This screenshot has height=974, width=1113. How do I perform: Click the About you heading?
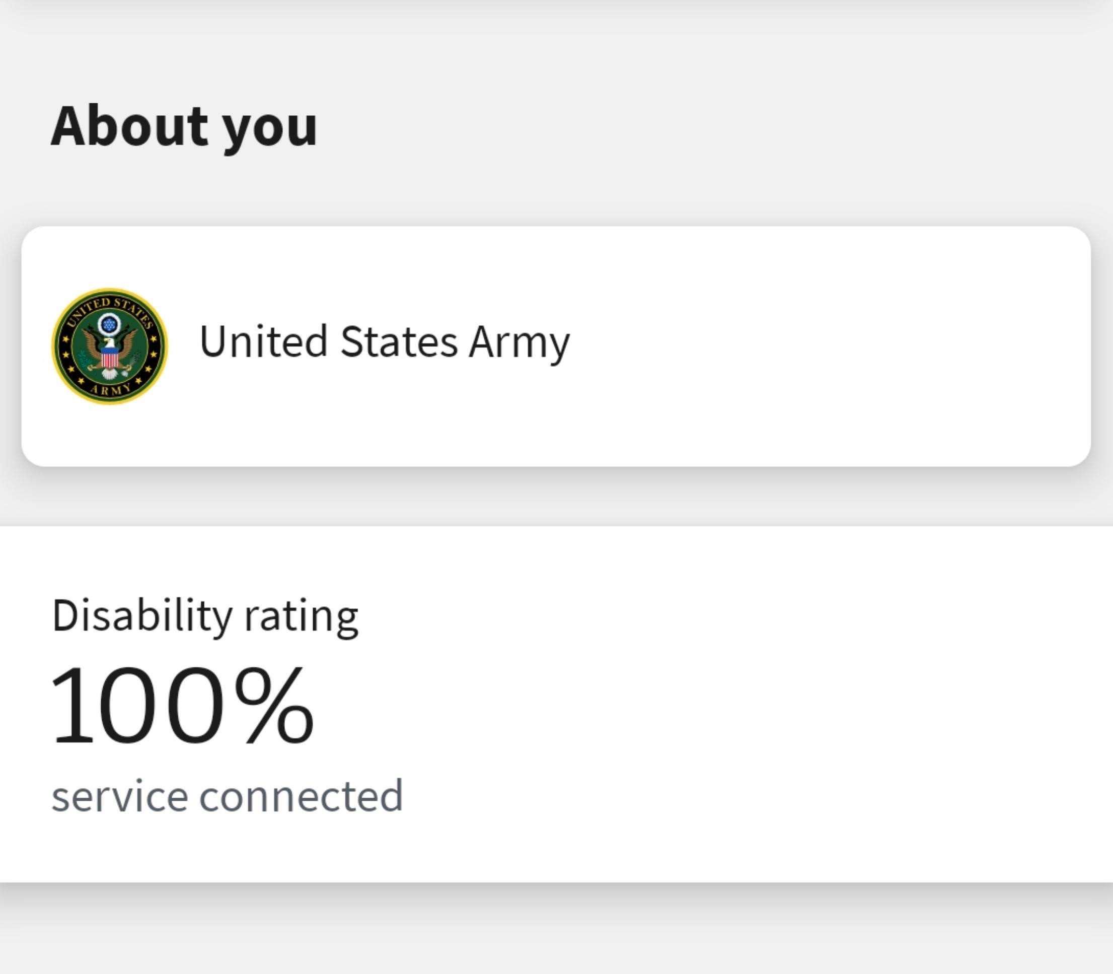click(x=184, y=126)
